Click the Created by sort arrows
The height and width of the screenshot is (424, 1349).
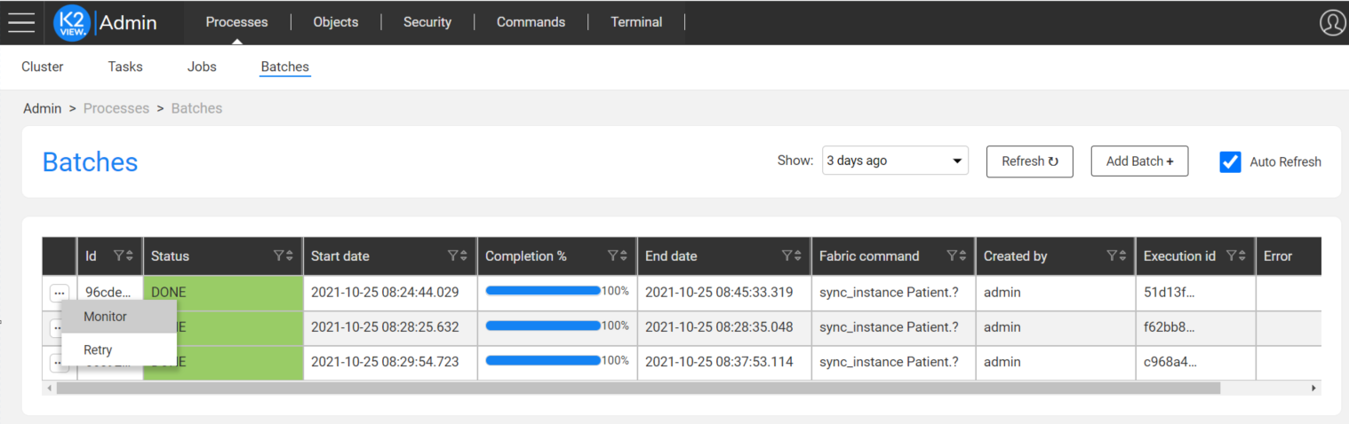[1122, 256]
